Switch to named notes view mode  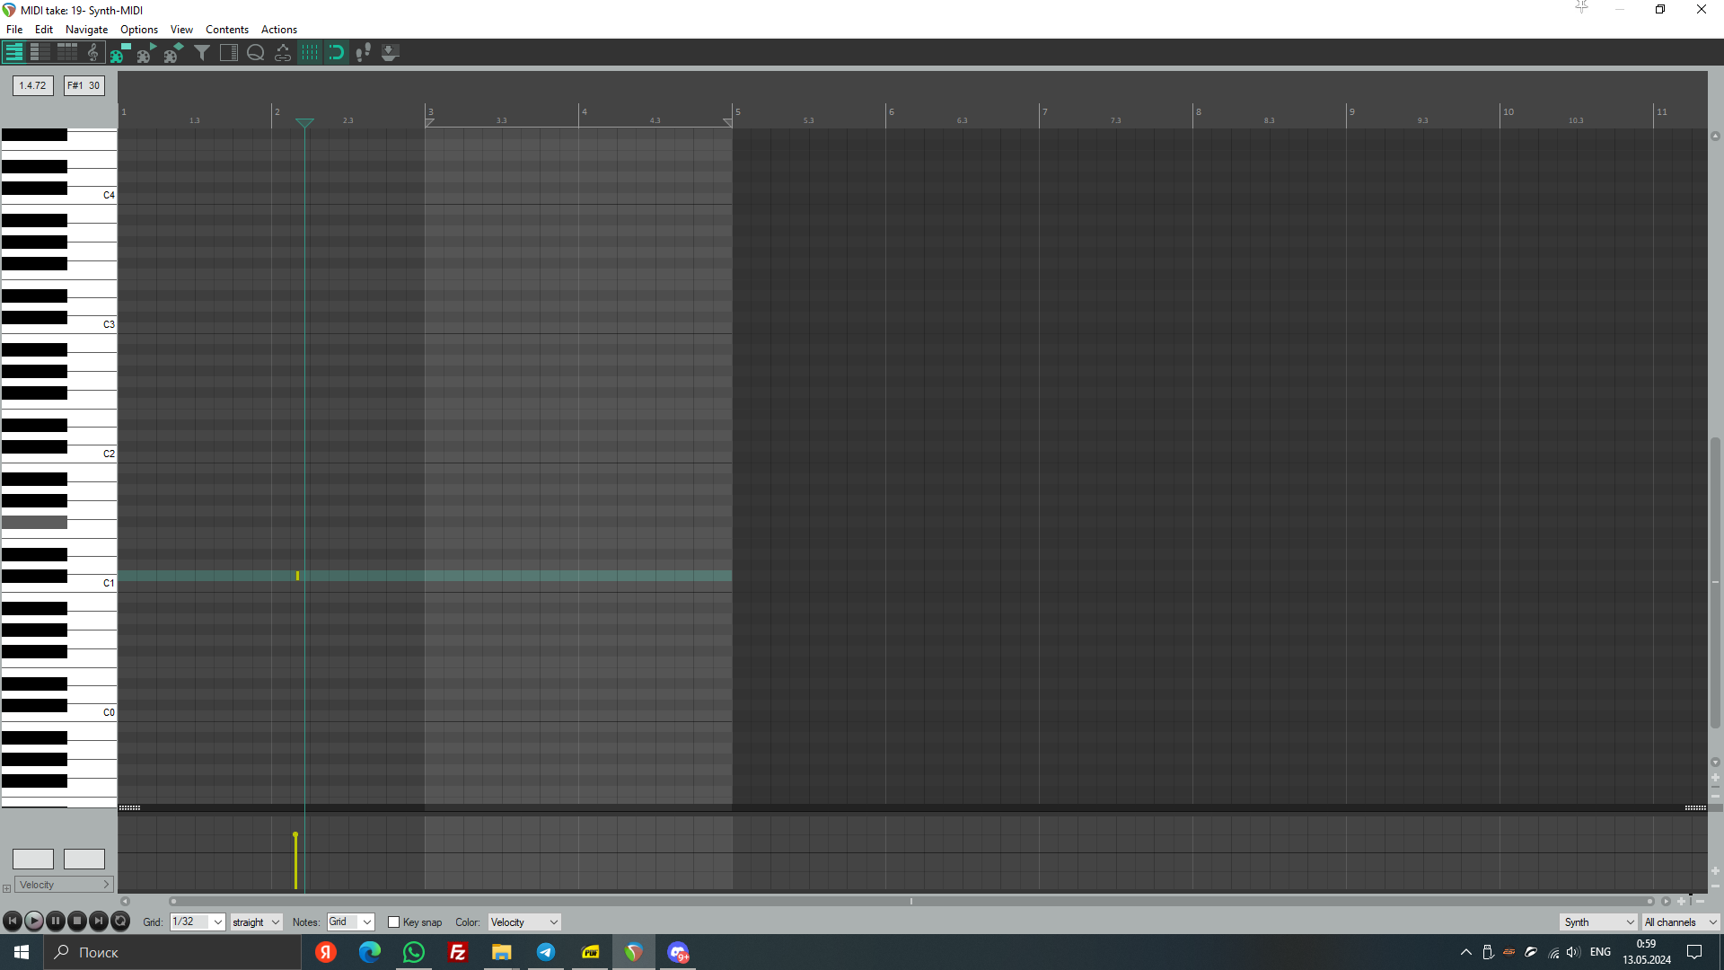(40, 52)
